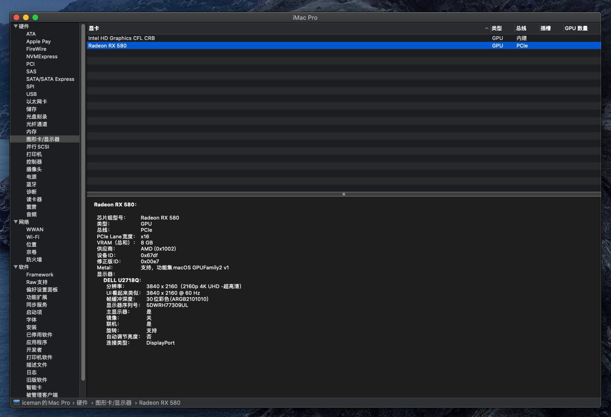This screenshot has width=611, height=417.
Task: Select 应用程序 in the sidebar
Action: 37,342
